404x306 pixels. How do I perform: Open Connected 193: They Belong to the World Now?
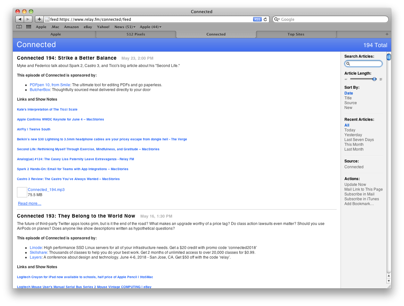[76, 216]
